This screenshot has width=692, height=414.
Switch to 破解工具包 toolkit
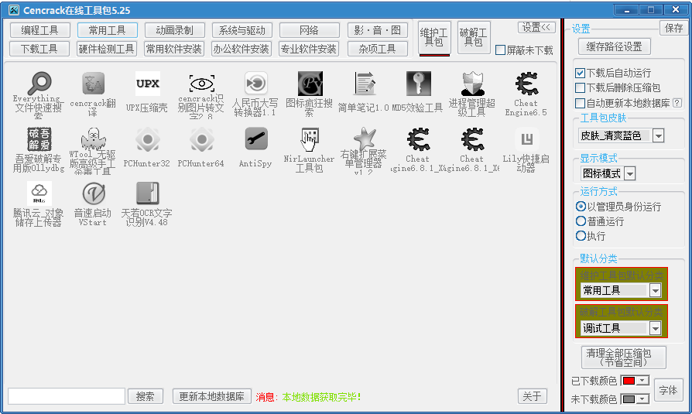tap(474, 37)
